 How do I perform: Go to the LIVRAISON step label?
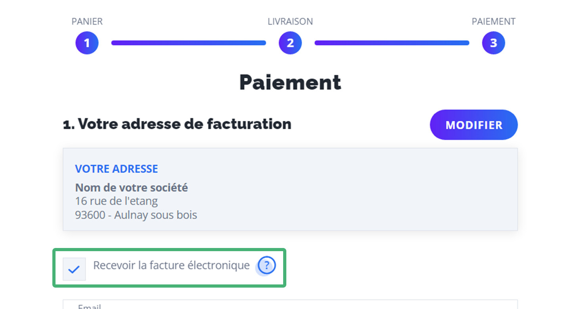(x=290, y=21)
